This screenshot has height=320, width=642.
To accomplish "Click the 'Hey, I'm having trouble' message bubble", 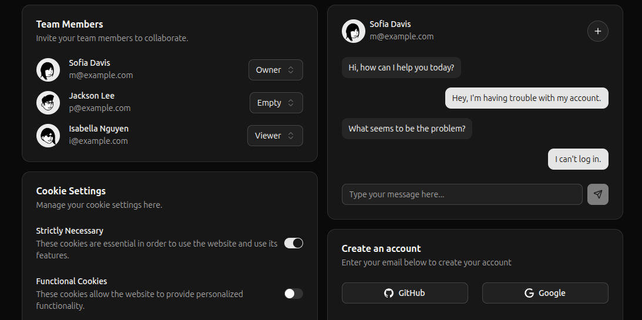I will tap(526, 98).
